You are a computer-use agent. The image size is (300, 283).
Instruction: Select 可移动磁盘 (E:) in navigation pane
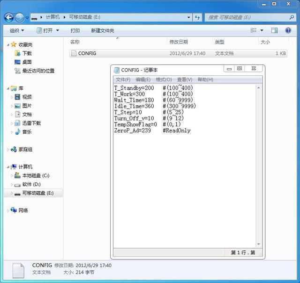(33, 193)
